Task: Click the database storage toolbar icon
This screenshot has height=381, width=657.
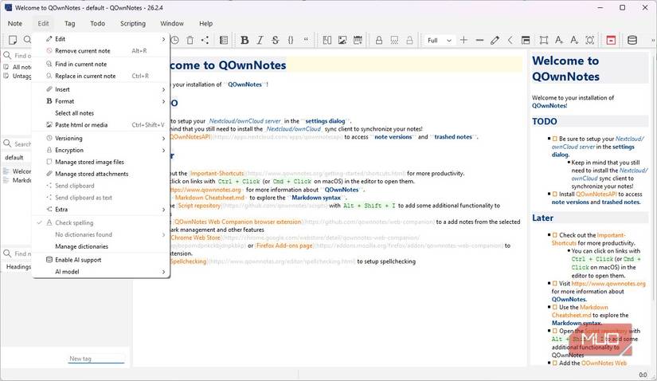Action: 632,40
